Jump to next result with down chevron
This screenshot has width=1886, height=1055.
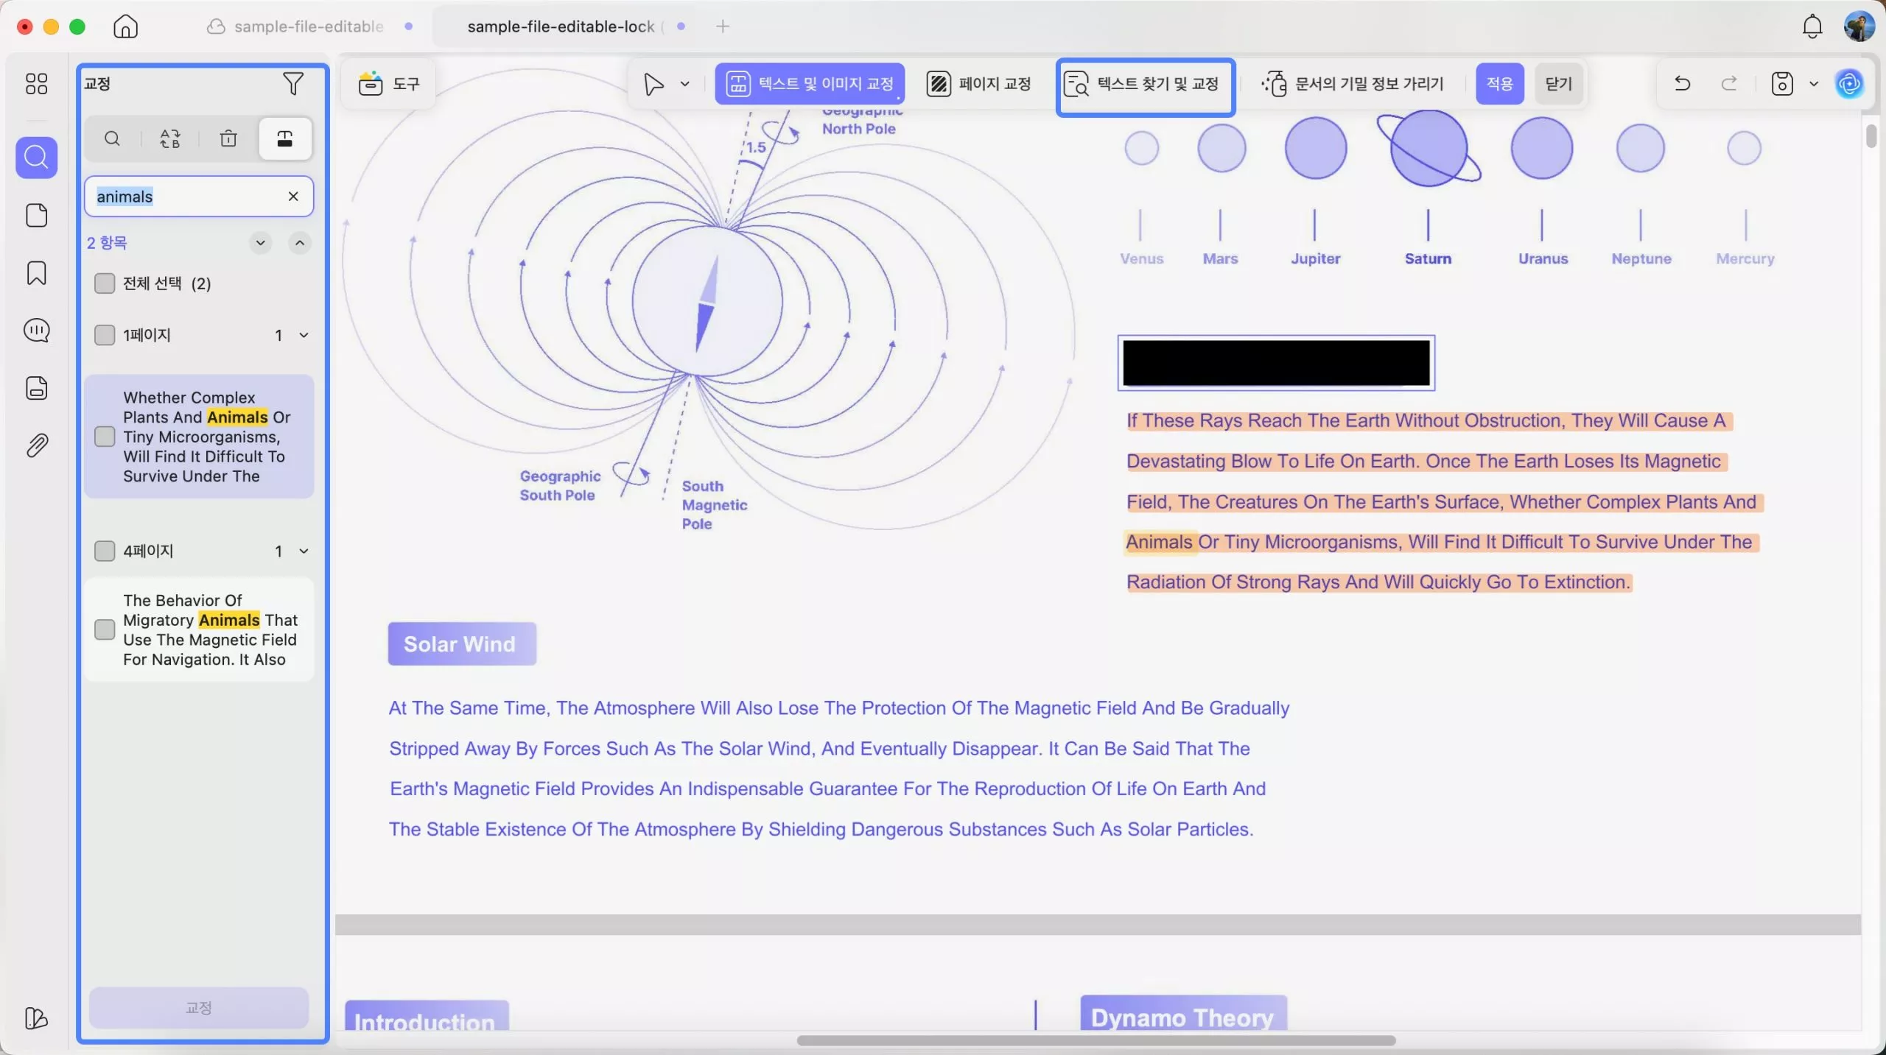260,243
